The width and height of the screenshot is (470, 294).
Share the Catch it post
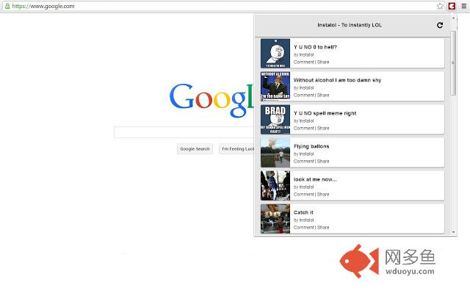[x=323, y=227]
